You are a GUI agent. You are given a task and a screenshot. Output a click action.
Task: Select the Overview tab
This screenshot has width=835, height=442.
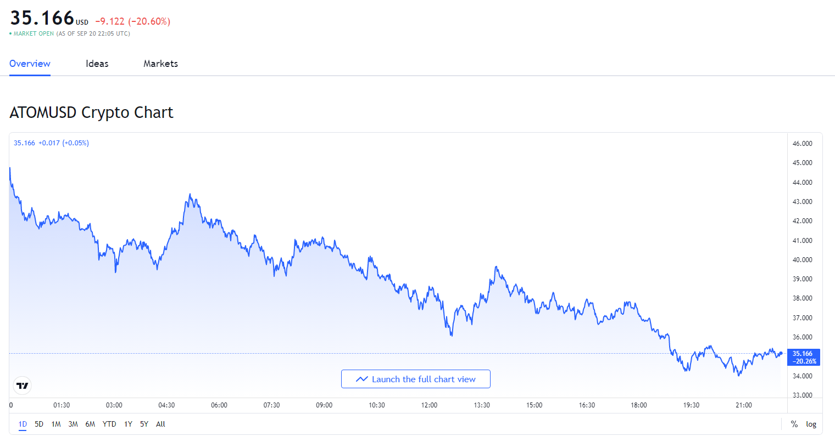[30, 64]
